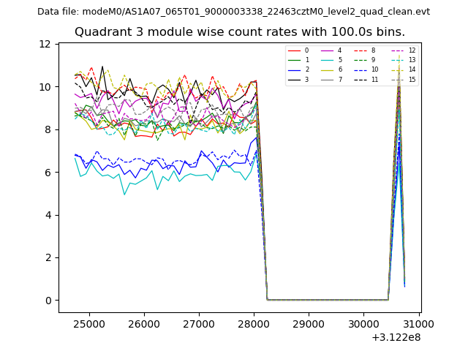Click the blue dashed legend line for module 10
Viewport: 468px width, 351px height.
click(x=361, y=69)
